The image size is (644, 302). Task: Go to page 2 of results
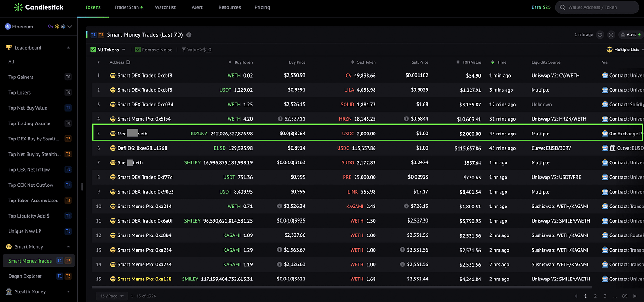(595, 296)
